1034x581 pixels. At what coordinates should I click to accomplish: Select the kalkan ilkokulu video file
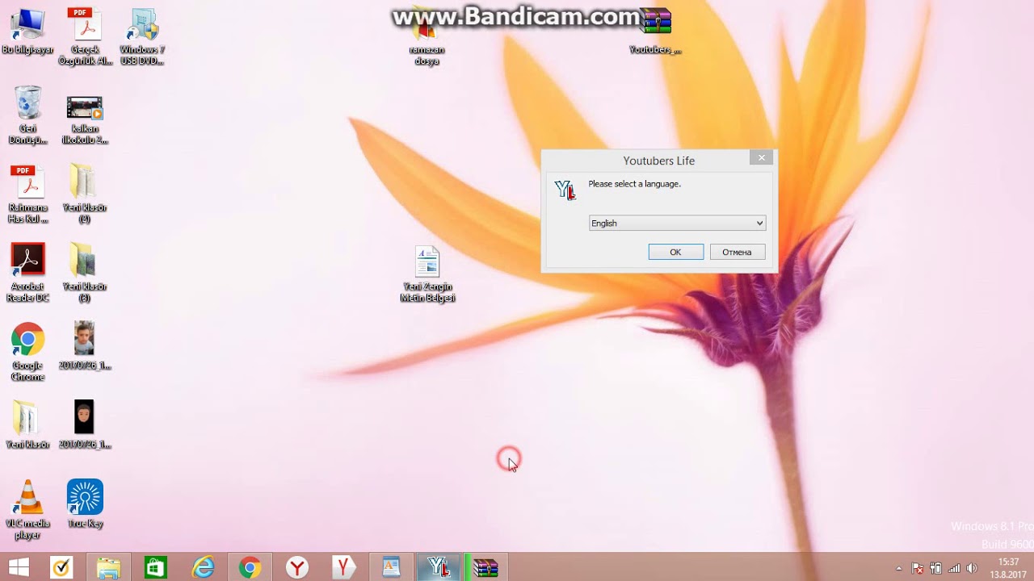click(x=85, y=119)
